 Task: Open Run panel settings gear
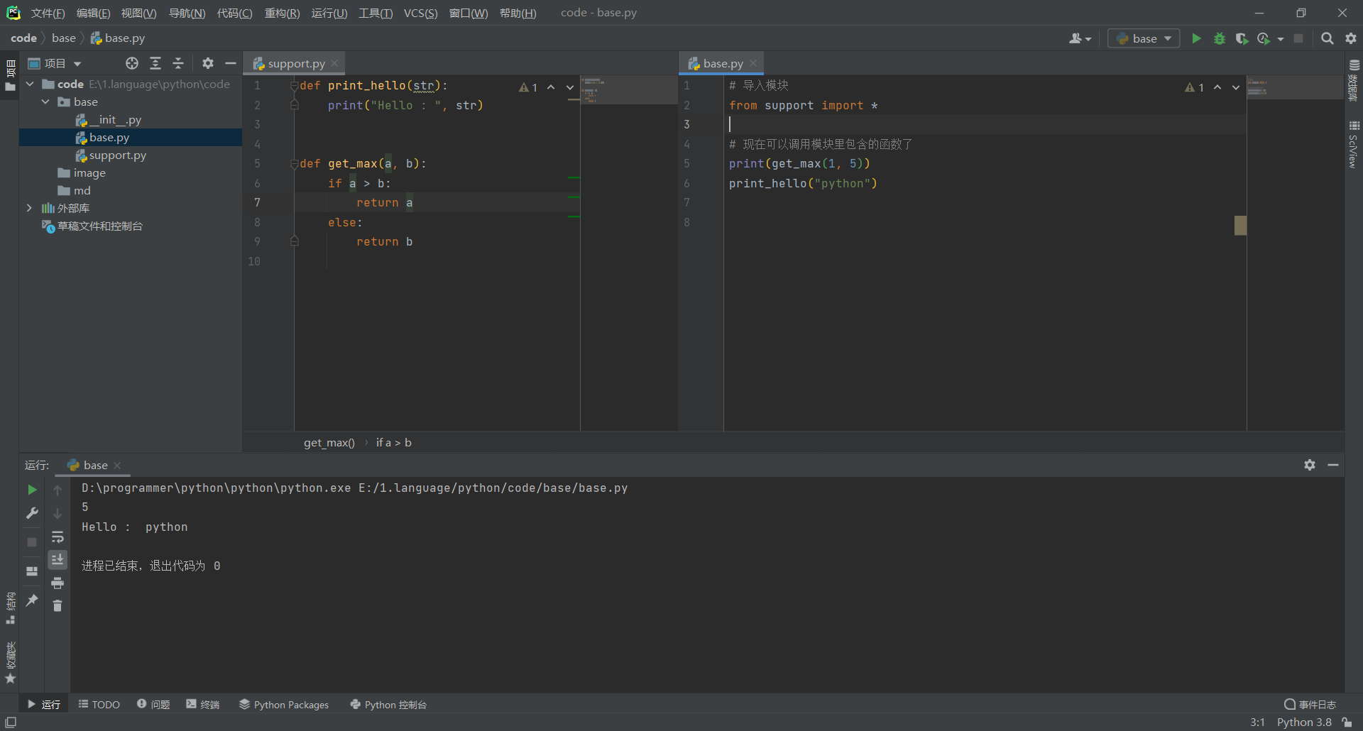1310,465
